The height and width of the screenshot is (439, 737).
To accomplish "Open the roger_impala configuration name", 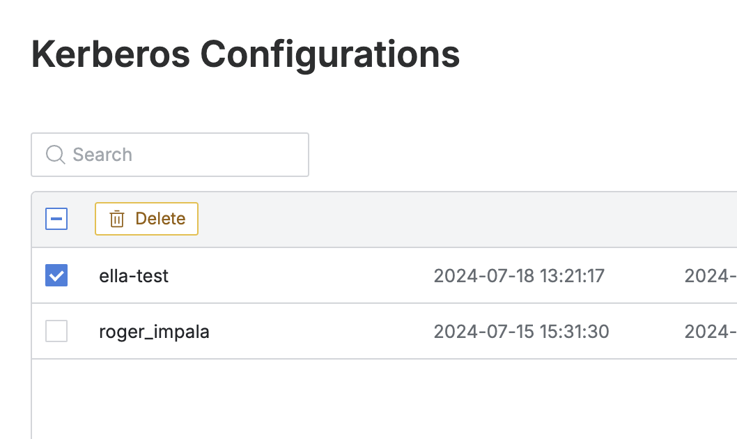I will pyautogui.click(x=154, y=332).
